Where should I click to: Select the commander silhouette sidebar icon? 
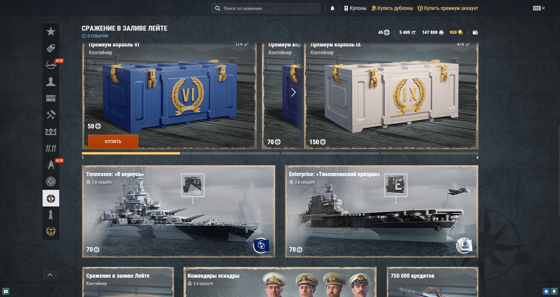click(x=51, y=81)
